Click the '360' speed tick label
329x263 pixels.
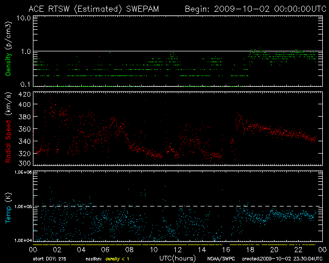(x=25, y=129)
